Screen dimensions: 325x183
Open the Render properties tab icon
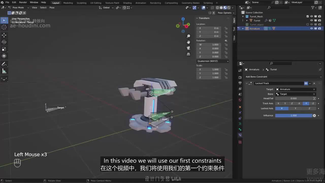pos(240,77)
